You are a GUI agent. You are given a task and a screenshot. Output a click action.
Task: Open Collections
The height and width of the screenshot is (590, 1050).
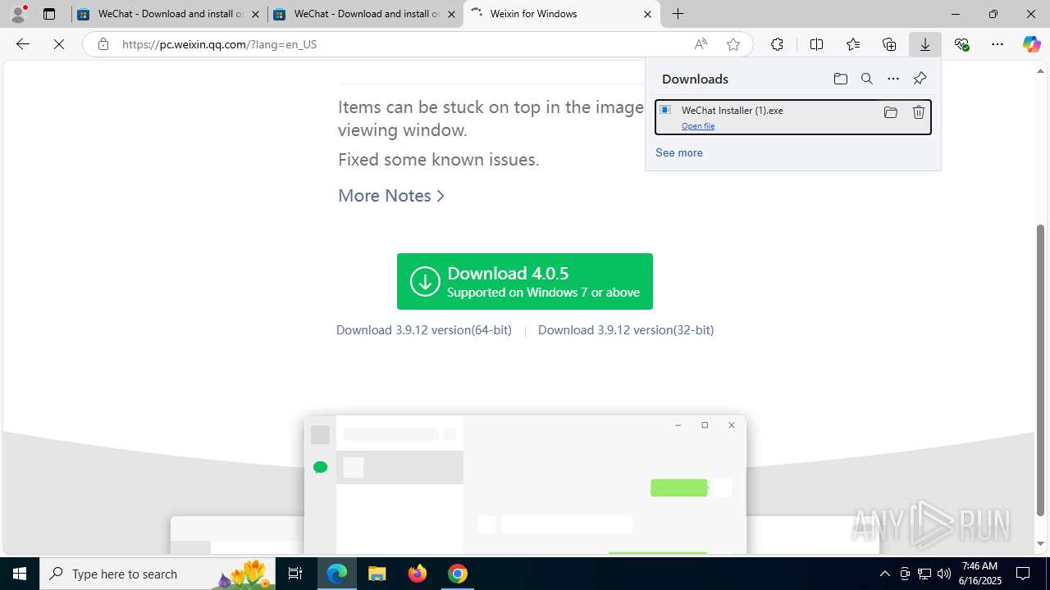click(889, 44)
